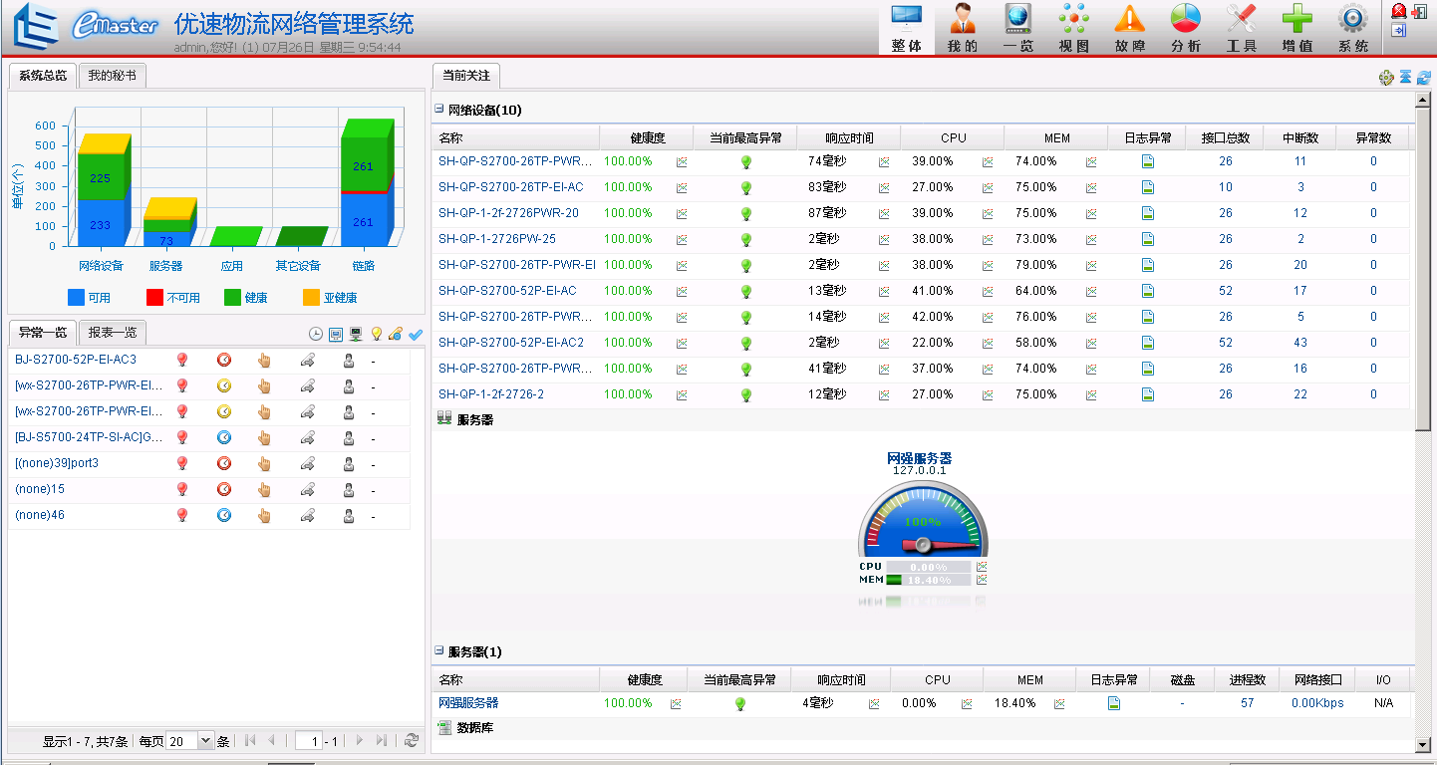Click the red bulb icon for BJ-S2700-52P-EI-AC3
The height and width of the screenshot is (765, 1437).
(182, 360)
